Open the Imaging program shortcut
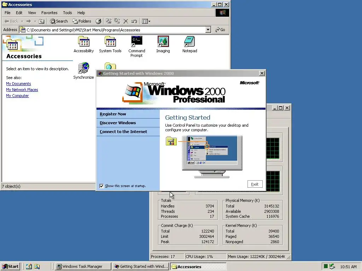The image size is (362, 271). pos(163,44)
